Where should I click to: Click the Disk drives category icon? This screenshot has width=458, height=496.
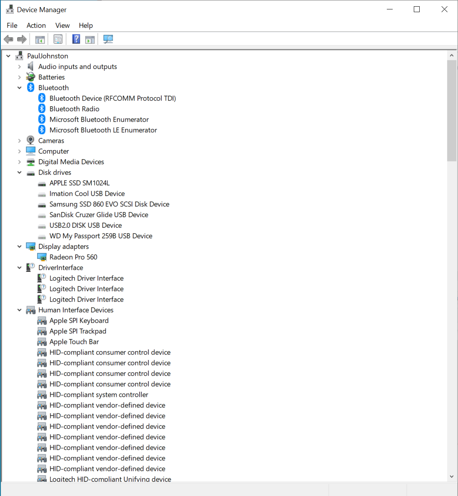point(31,173)
